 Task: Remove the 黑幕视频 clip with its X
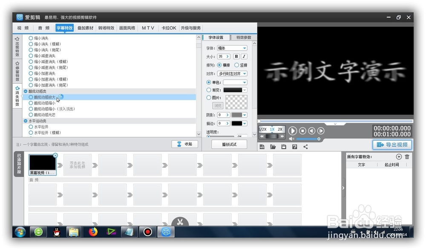55,155
